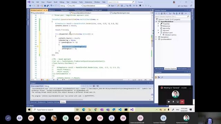Open the editor zoom level dropdown
221x124 pixels.
tap(34, 80)
